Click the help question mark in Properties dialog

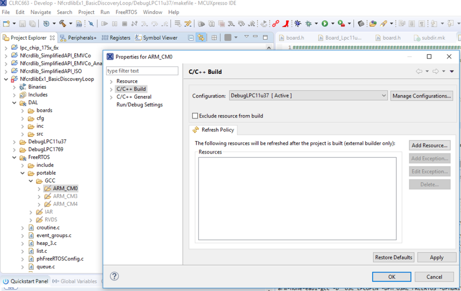pos(115,276)
